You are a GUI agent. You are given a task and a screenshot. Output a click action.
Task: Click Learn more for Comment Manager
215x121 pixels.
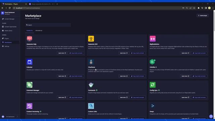[x=62, y=97]
